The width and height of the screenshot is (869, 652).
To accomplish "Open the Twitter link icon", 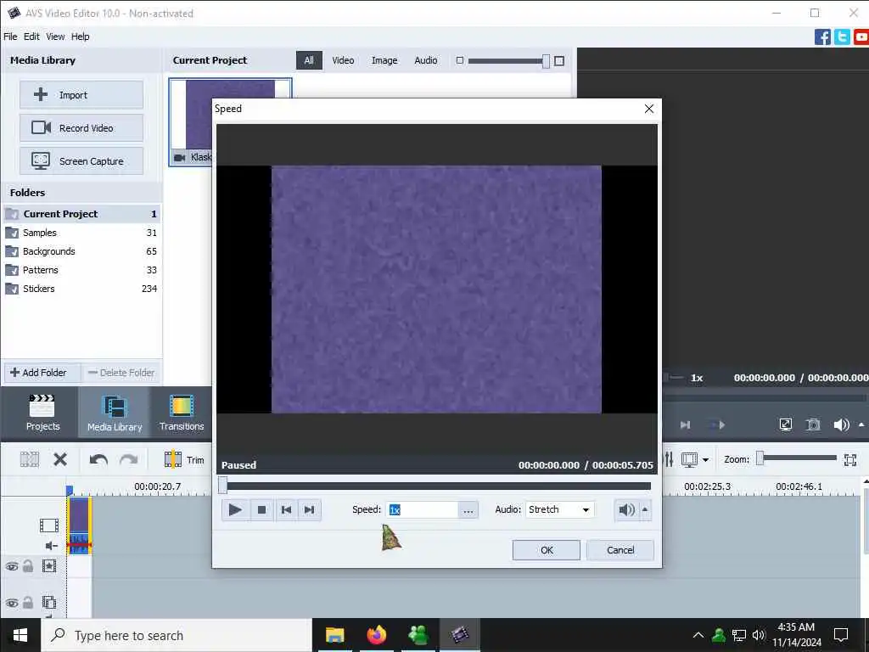I will 842,37.
